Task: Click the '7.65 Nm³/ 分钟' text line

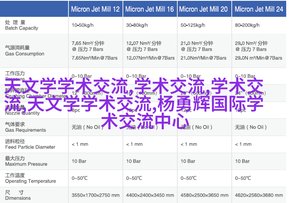Action: click(88, 43)
